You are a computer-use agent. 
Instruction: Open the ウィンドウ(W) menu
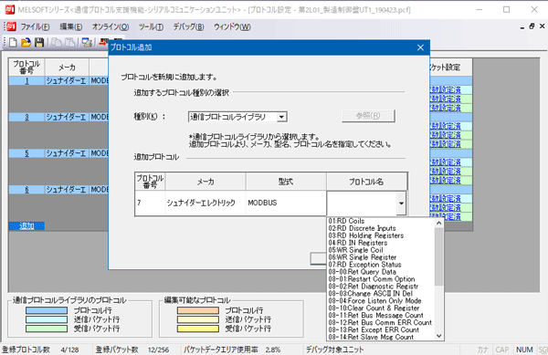tap(232, 26)
